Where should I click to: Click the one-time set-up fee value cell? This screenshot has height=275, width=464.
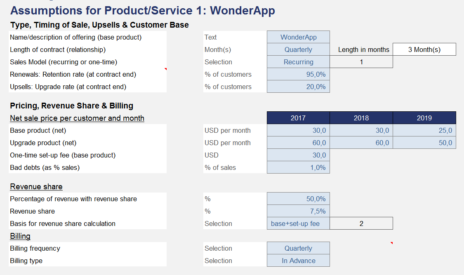click(x=298, y=155)
